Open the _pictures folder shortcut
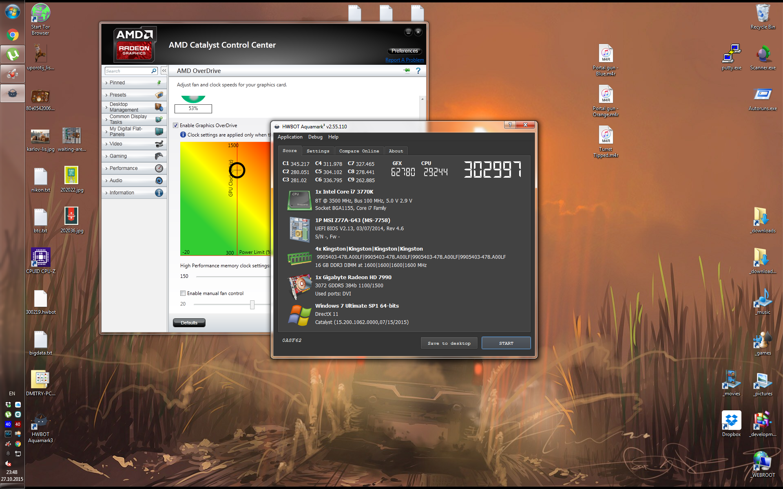The width and height of the screenshot is (783, 489). click(x=763, y=383)
